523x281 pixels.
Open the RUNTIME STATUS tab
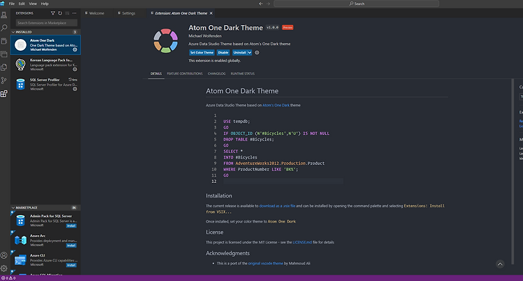(x=243, y=74)
